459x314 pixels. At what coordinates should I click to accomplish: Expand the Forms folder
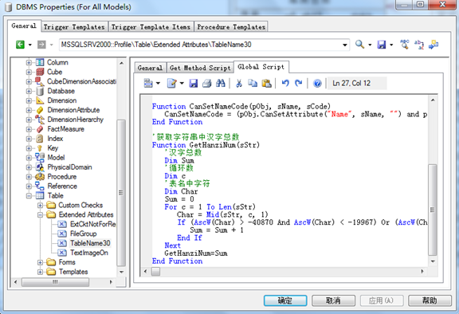pyautogui.click(x=40, y=262)
